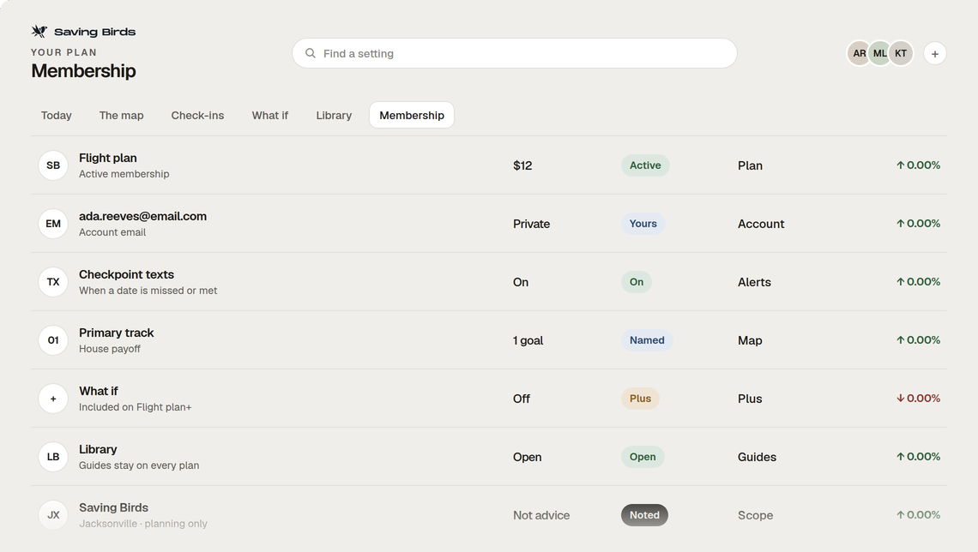978x552 pixels.
Task: Open The map tab
Action: (121, 115)
